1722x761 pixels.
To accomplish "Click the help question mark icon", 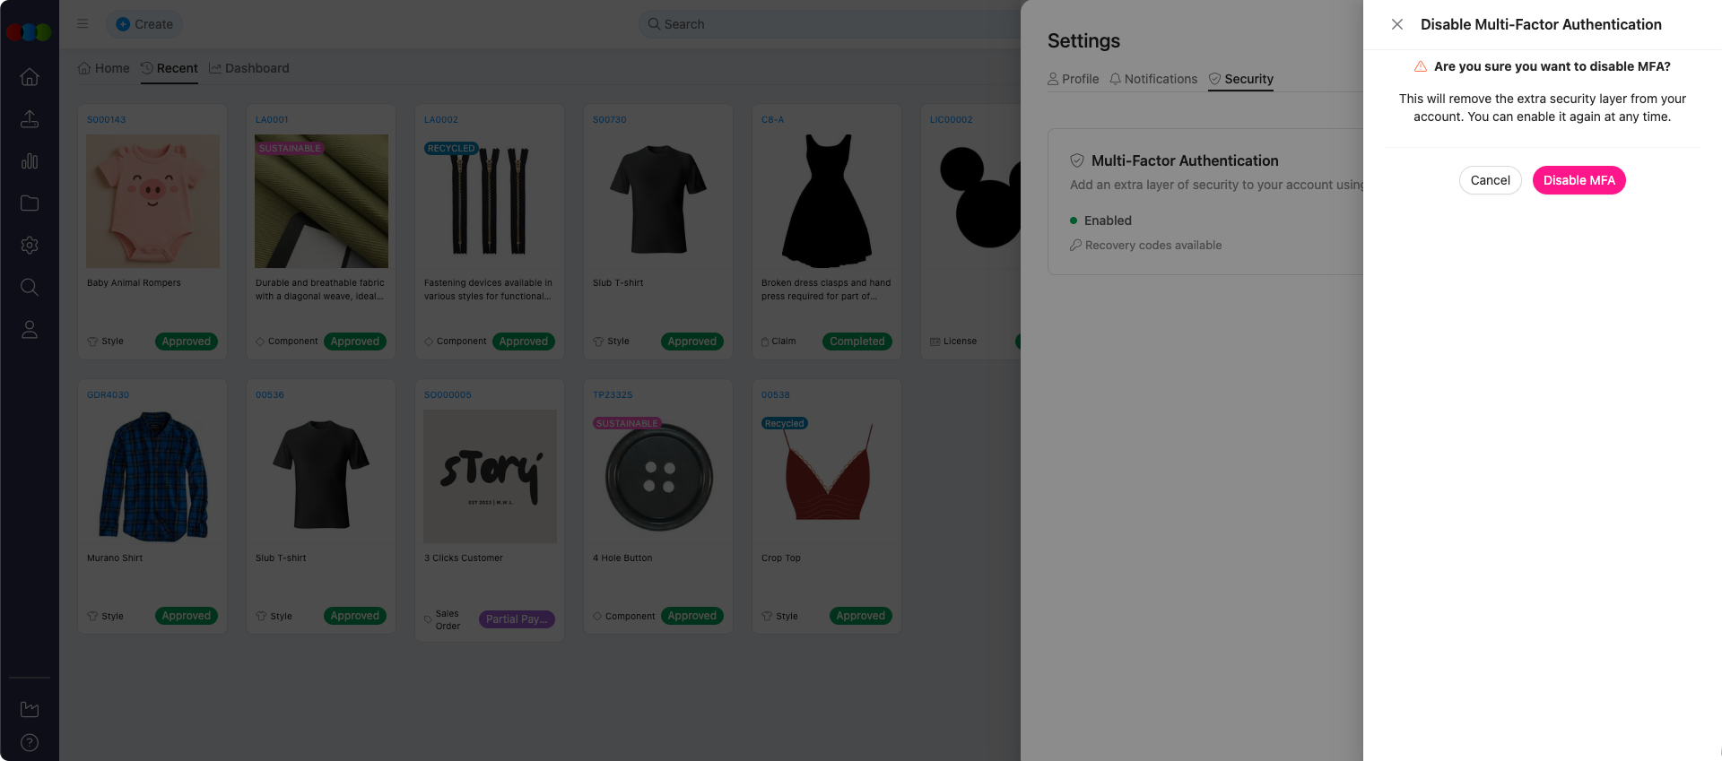I will click(30, 742).
